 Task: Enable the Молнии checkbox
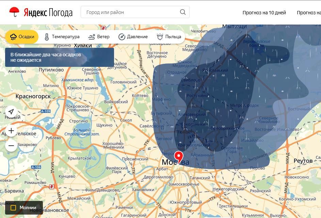(x=13, y=207)
